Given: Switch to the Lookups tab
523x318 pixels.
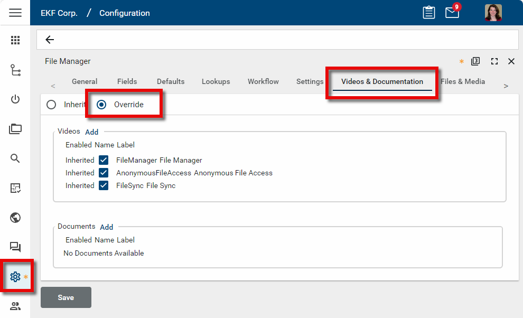Looking at the screenshot, I should point(216,81).
